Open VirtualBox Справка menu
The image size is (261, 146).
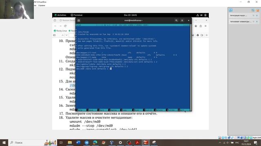(42, 5)
